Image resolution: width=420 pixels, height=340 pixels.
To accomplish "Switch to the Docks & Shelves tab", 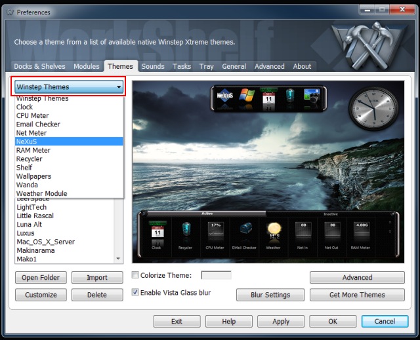I will 40,66.
